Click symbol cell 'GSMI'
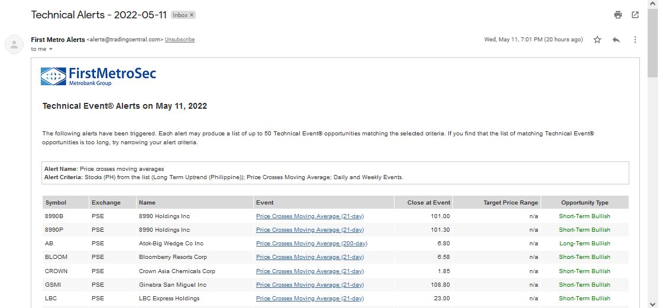The image size is (663, 308). (x=53, y=285)
